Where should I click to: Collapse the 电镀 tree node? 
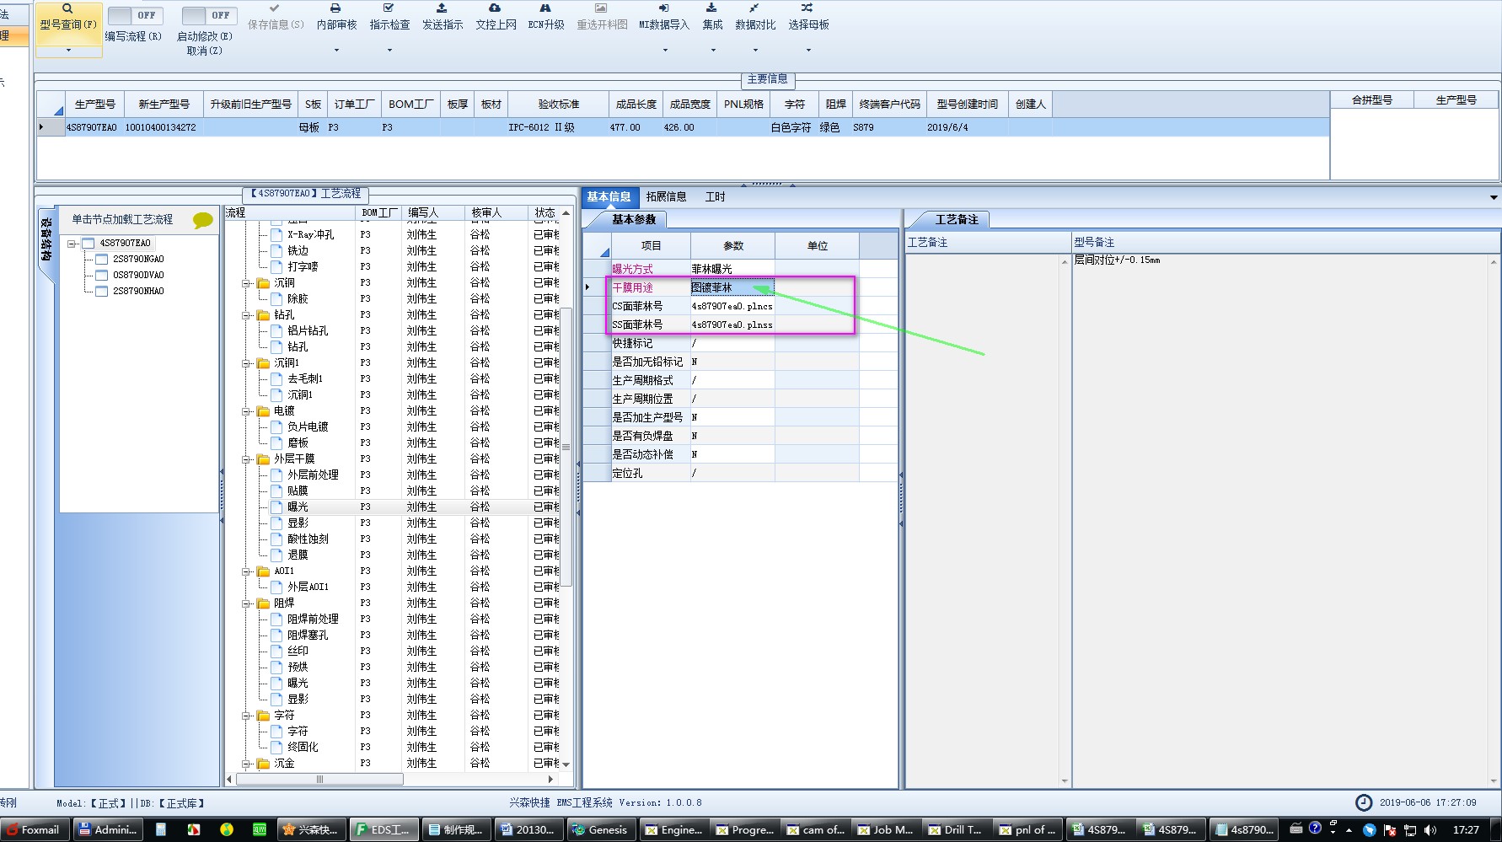(247, 411)
